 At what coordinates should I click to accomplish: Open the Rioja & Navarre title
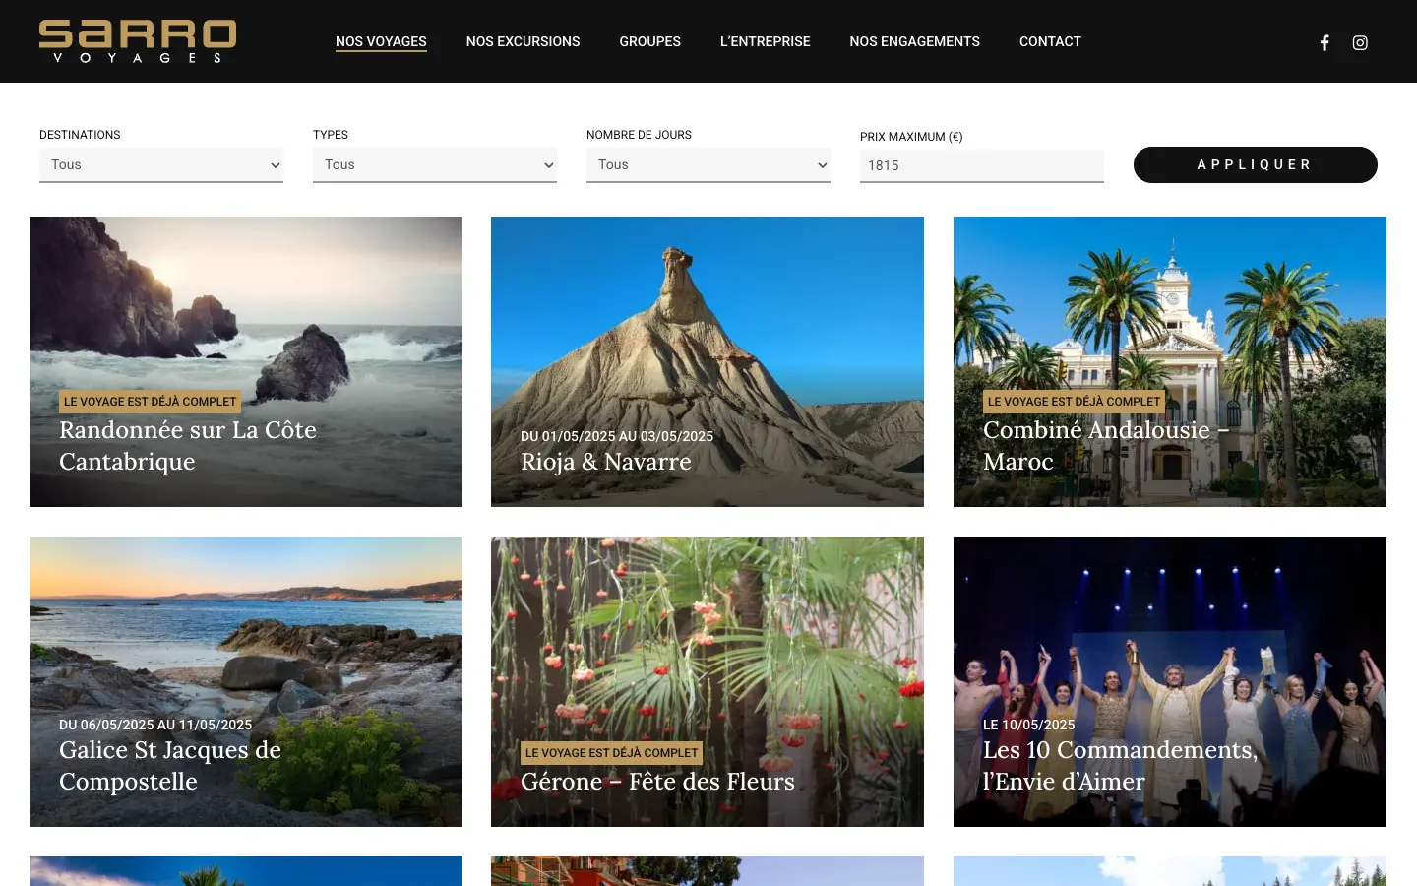tap(606, 462)
